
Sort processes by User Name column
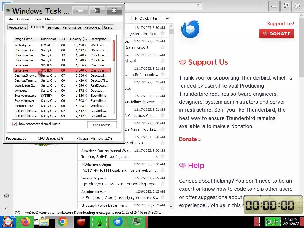pos(49,39)
